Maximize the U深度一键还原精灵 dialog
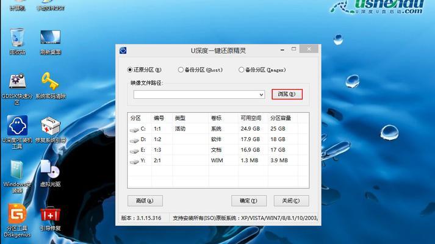Image resolution: width=435 pixels, height=244 pixels. pyautogui.click(x=294, y=49)
